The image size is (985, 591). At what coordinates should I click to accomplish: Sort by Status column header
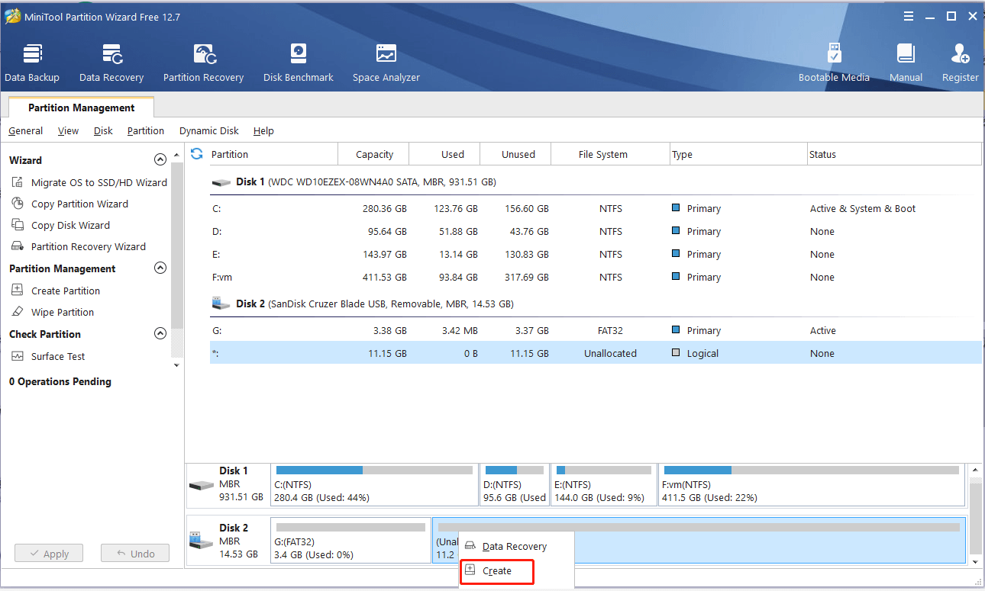(893, 154)
